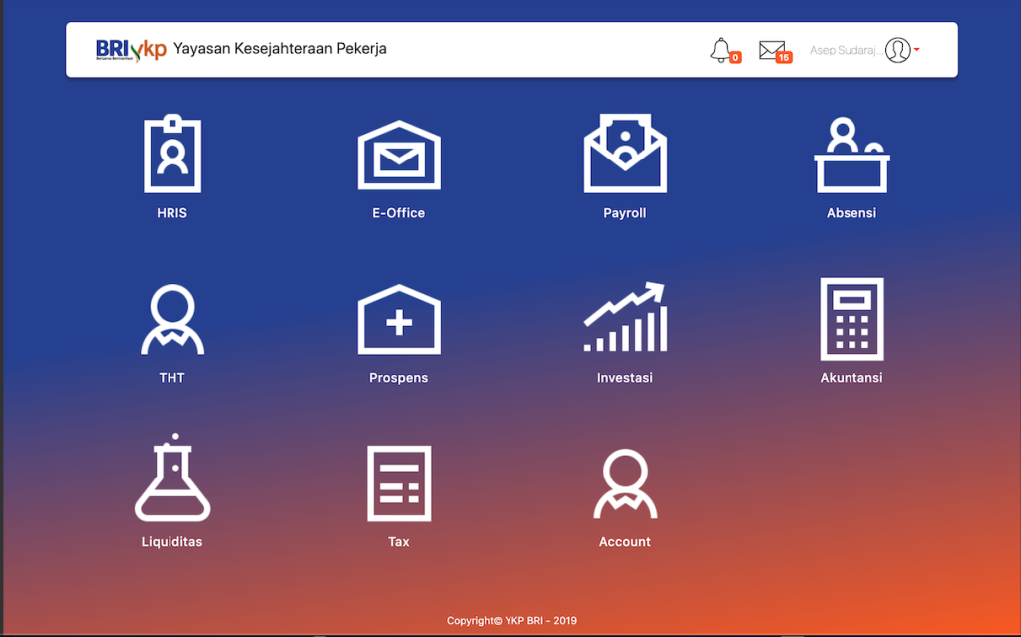Click the Investasi label
This screenshot has height=637, width=1021.
[x=625, y=378]
